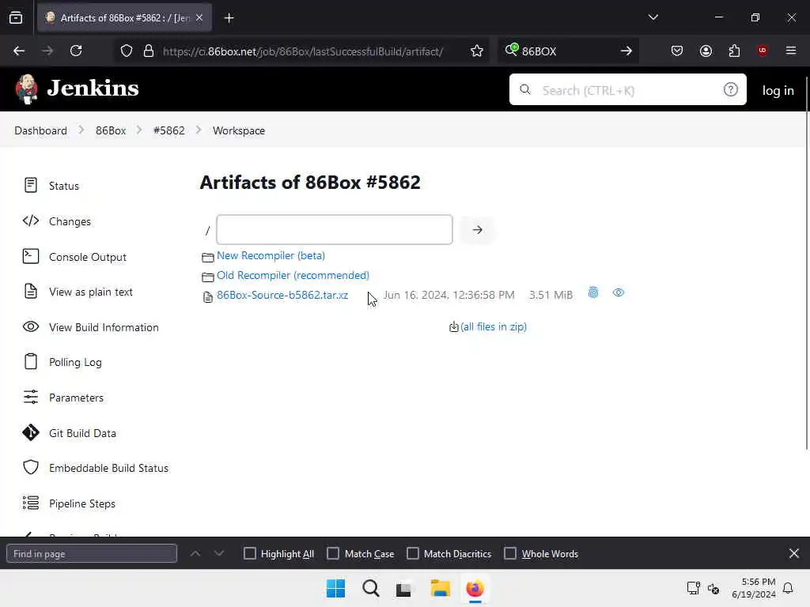The height and width of the screenshot is (607, 810).
Task: Open the extensions puzzle icon
Action: [x=734, y=51]
